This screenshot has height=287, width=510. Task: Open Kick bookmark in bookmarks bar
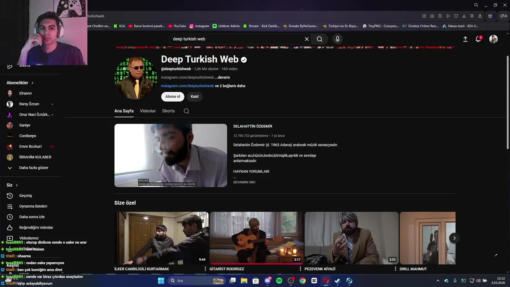click(119, 26)
